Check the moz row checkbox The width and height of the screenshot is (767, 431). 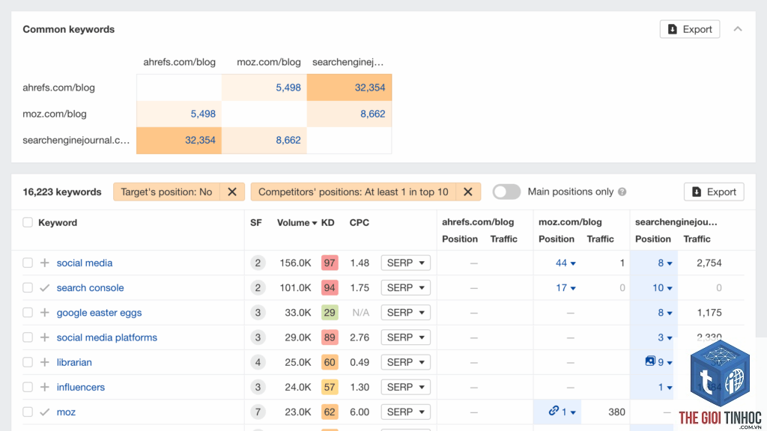pyautogui.click(x=28, y=412)
